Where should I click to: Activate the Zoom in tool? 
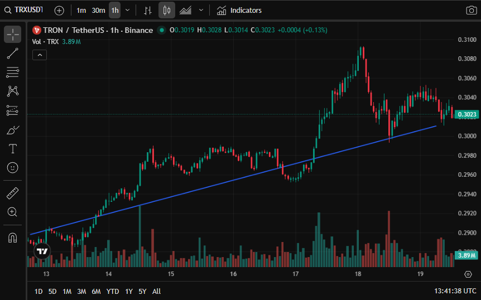pos(13,212)
